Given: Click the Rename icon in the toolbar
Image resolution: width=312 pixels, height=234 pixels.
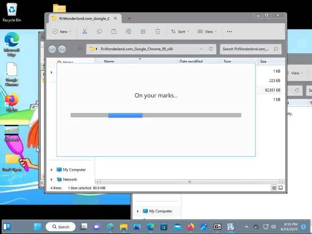Looking at the screenshot, I should [129, 31].
